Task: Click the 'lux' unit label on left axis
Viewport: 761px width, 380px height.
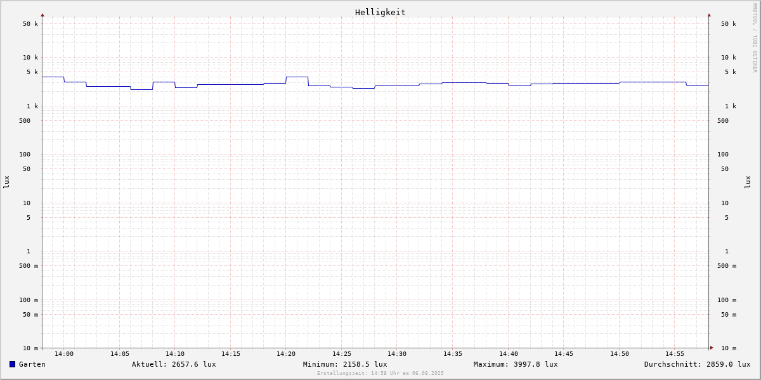Action: (6, 182)
